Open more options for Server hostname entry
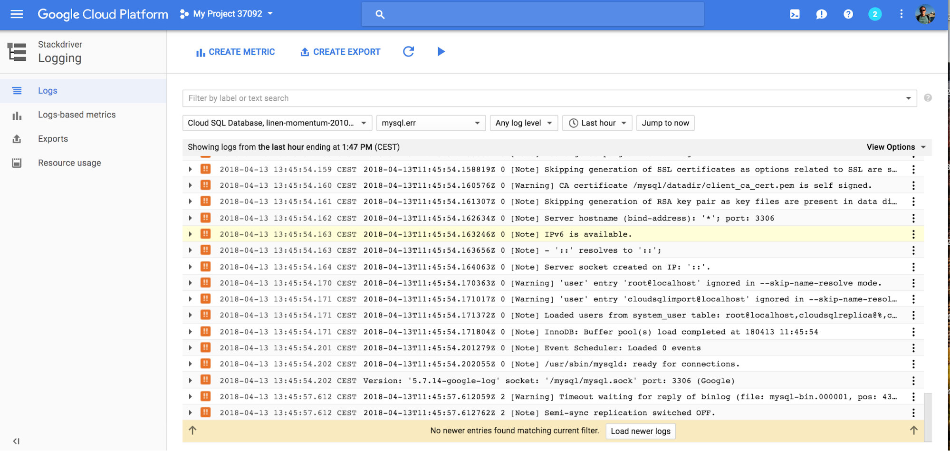 point(913,218)
